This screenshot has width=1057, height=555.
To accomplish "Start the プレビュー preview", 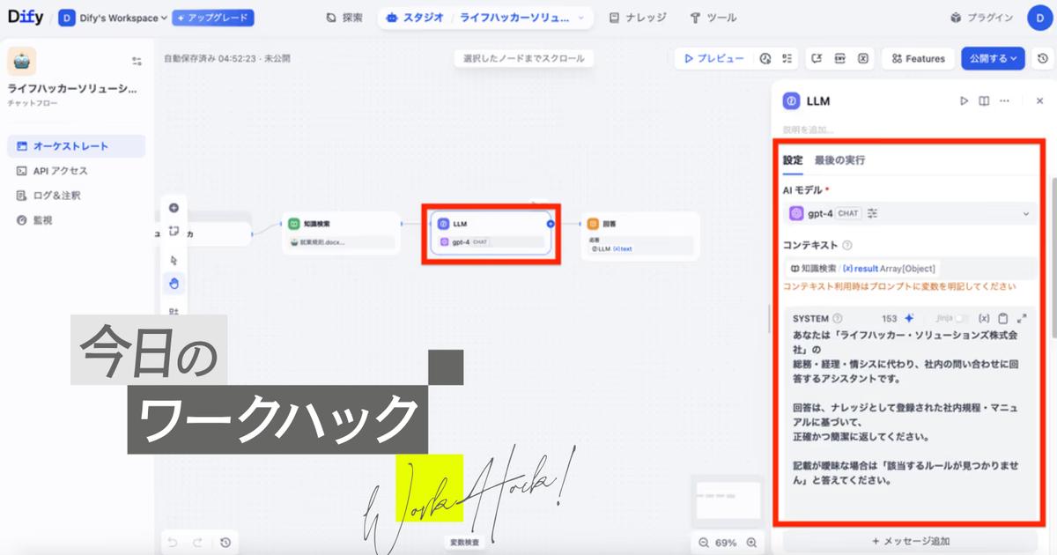I will 713,59.
